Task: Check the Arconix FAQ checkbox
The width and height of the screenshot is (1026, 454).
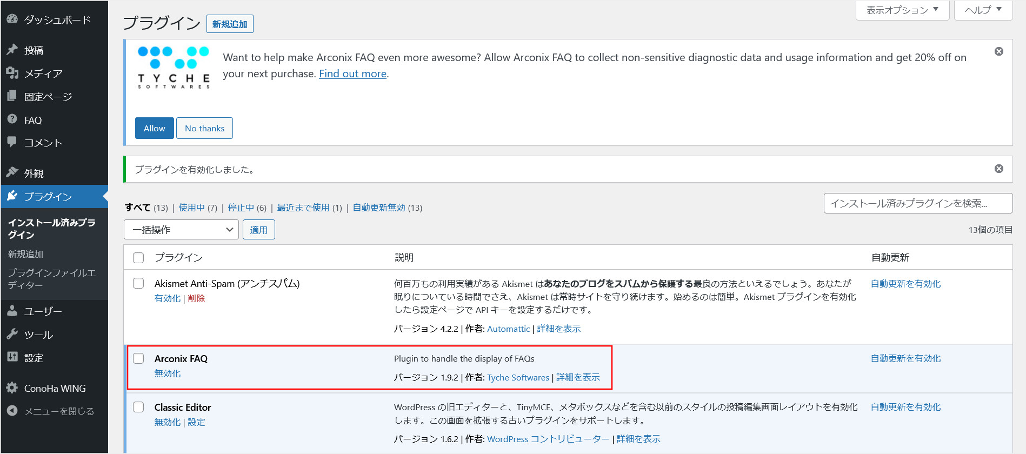Action: pos(138,358)
